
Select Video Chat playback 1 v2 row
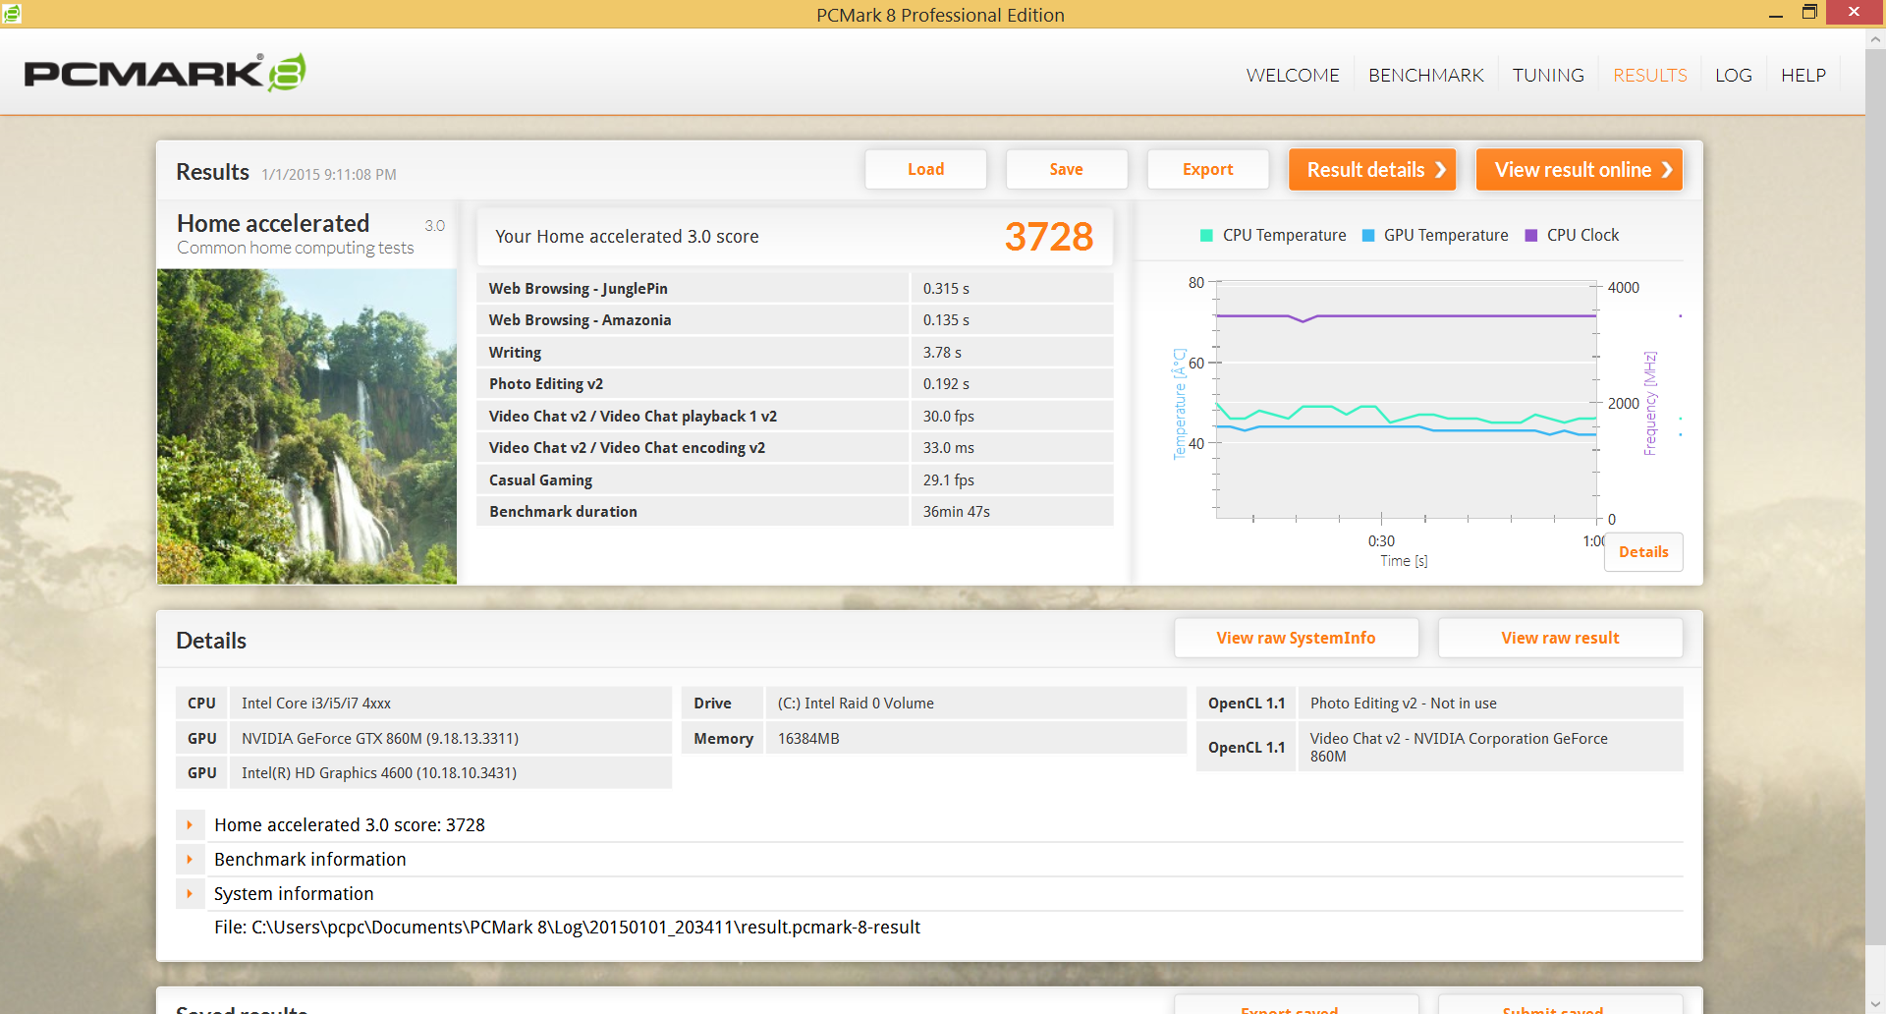[x=795, y=416]
